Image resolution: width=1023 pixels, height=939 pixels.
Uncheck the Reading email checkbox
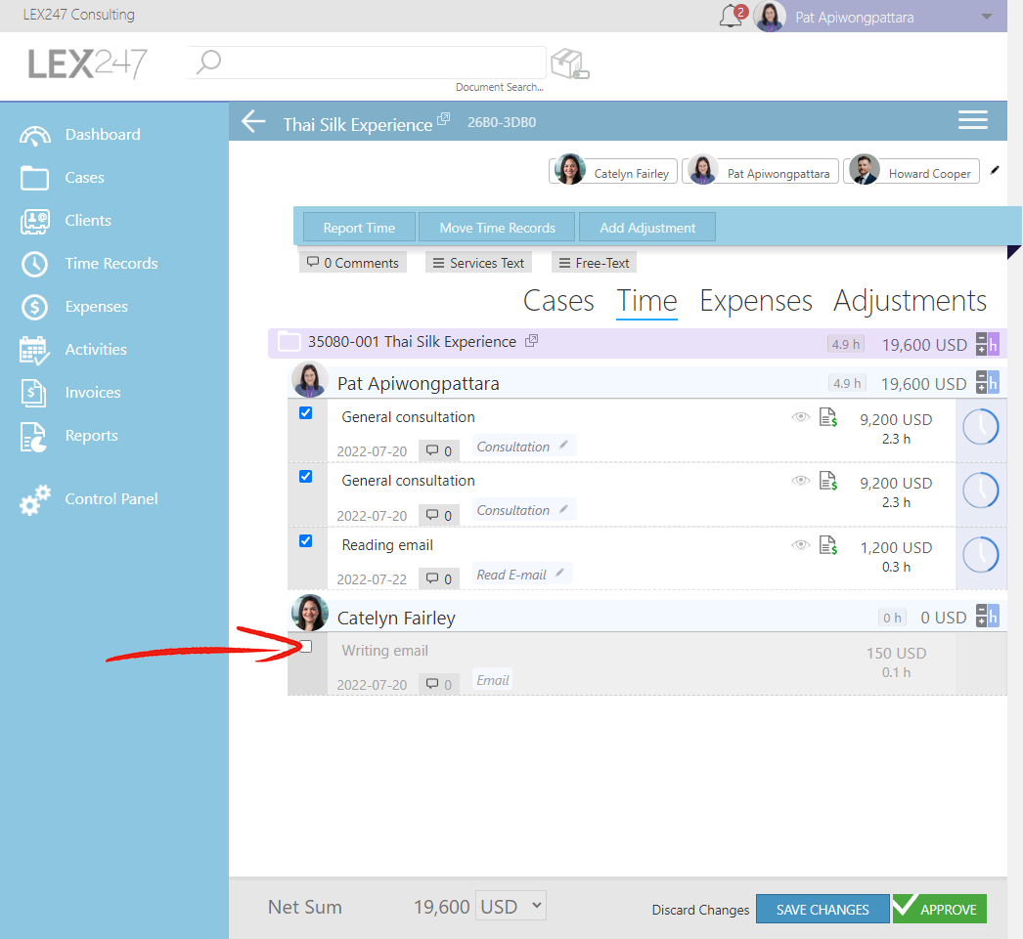[305, 541]
